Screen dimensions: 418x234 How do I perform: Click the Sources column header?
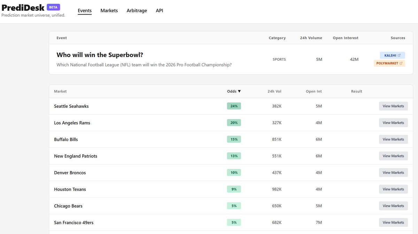click(398, 38)
